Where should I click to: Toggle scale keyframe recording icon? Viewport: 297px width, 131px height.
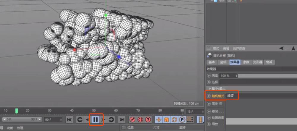click(167, 119)
